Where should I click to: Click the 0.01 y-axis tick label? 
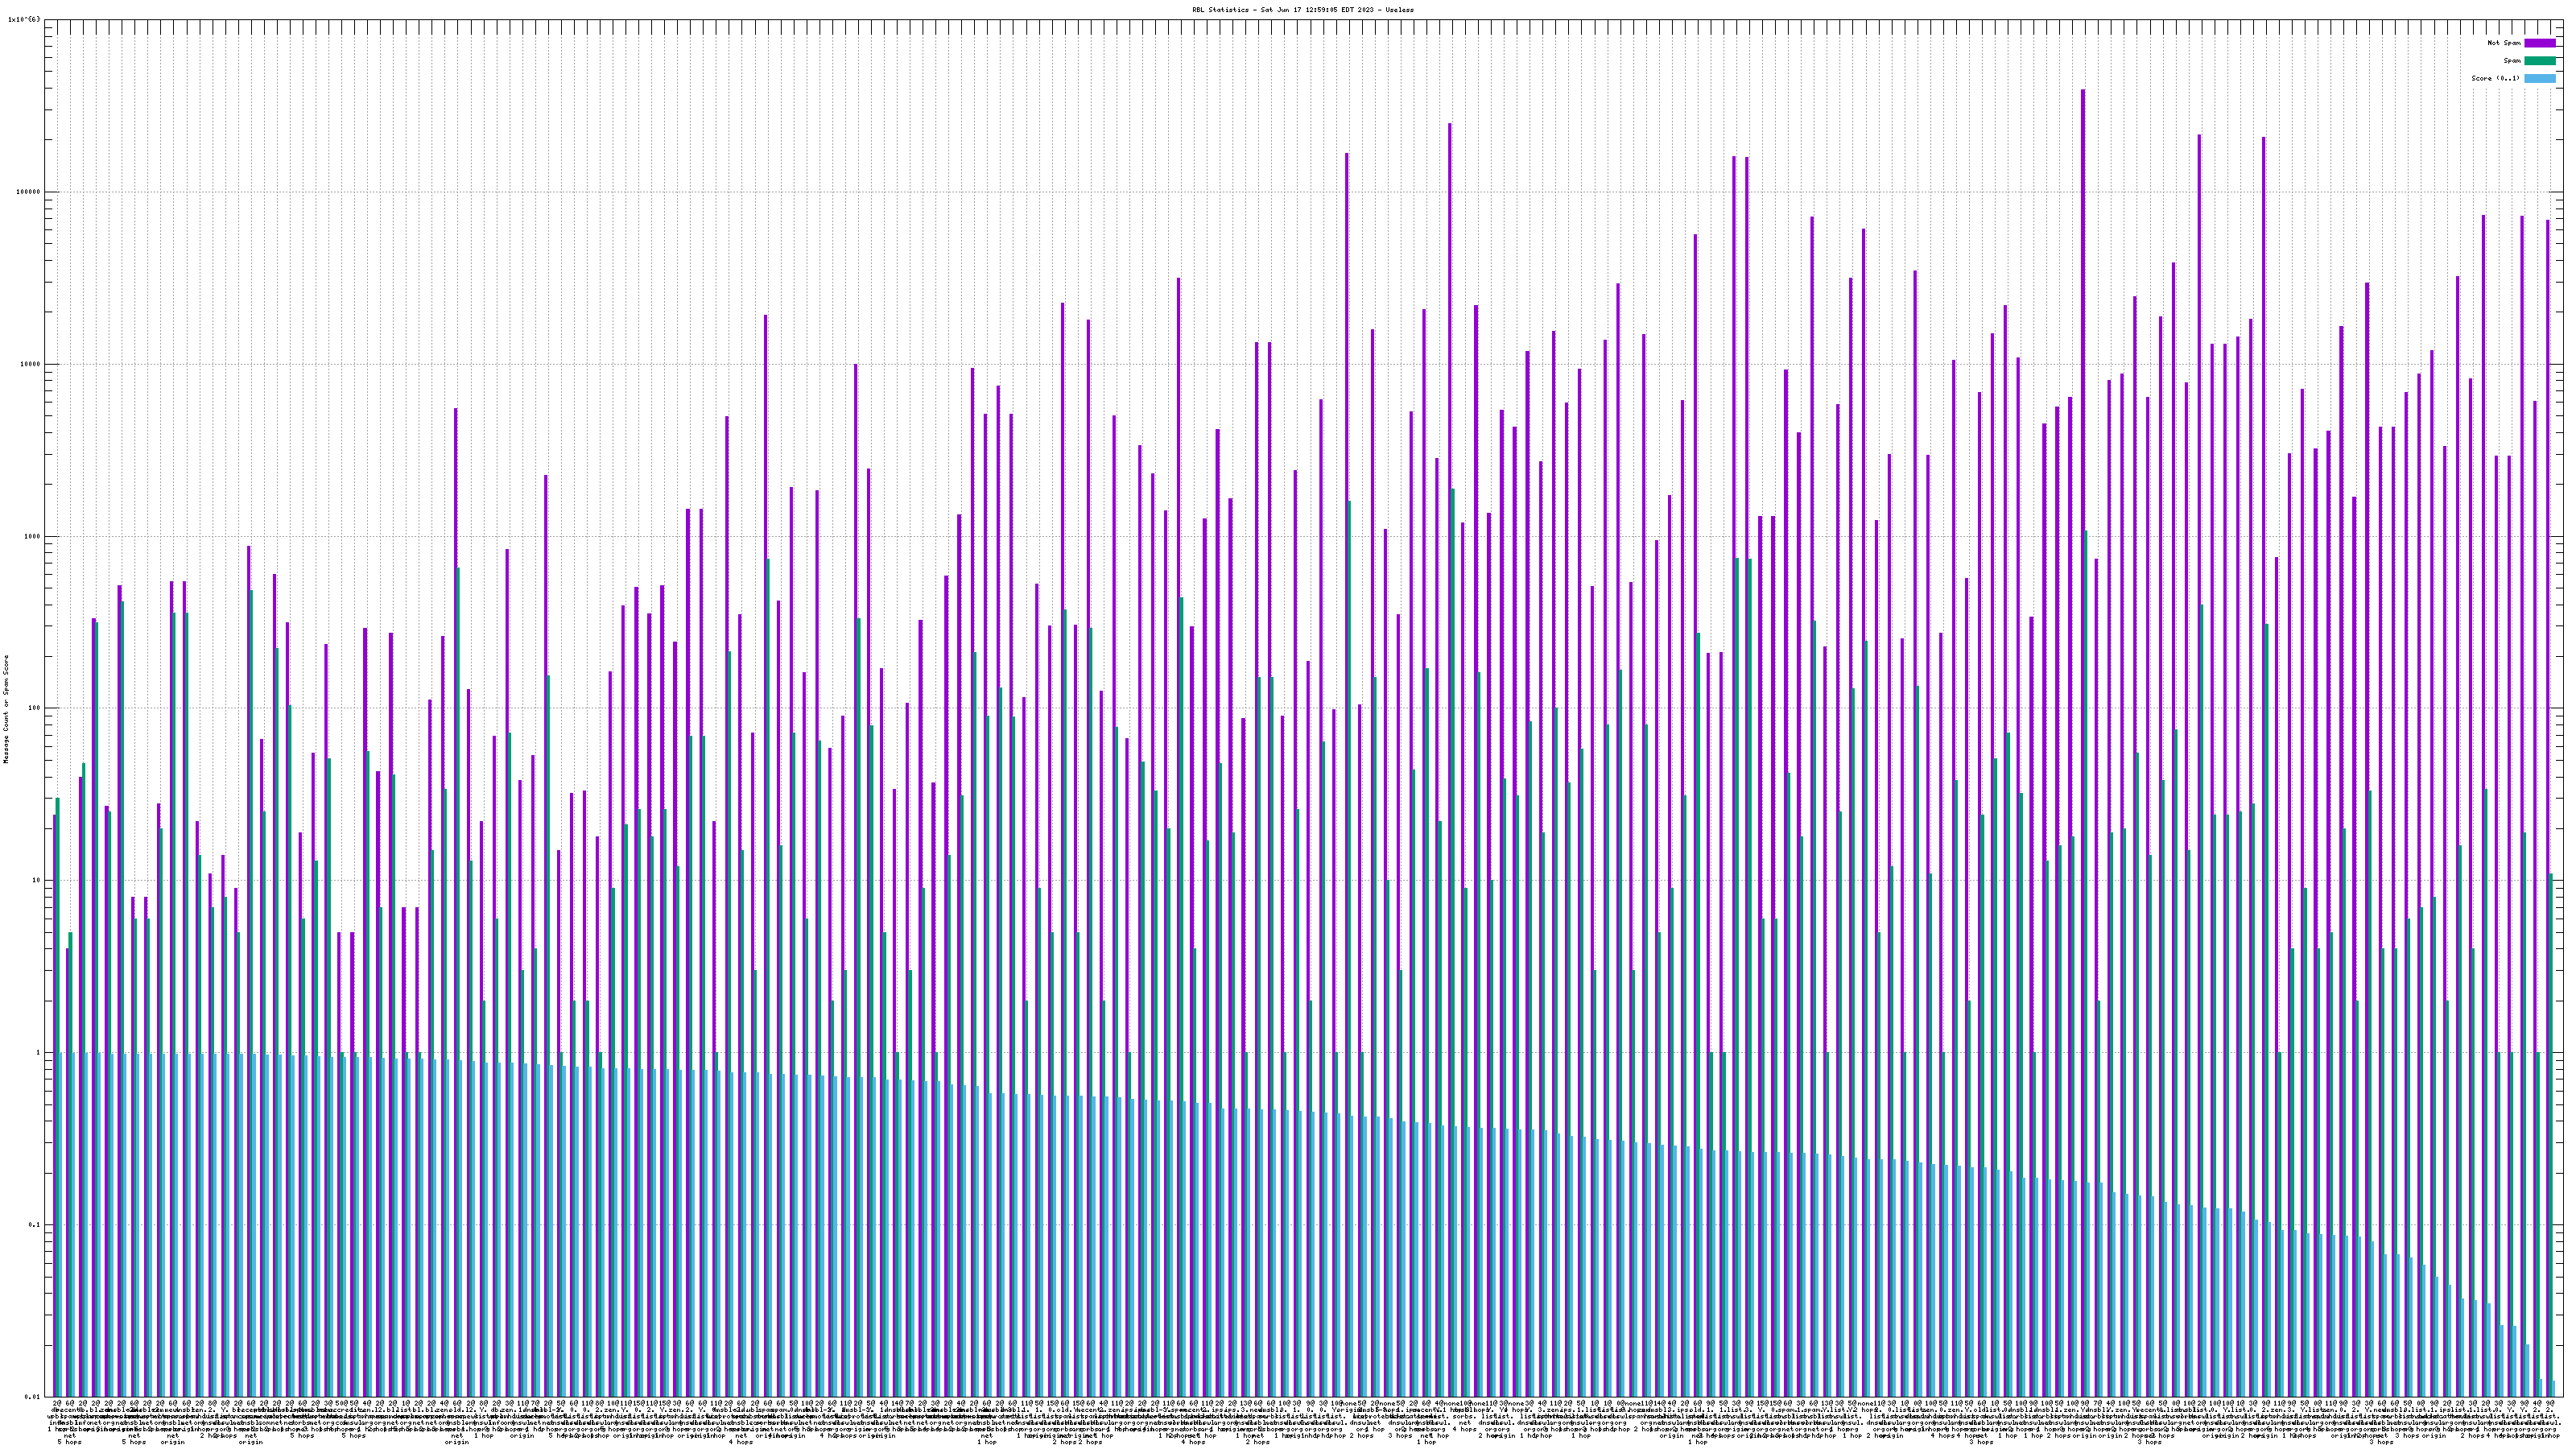(32, 1397)
